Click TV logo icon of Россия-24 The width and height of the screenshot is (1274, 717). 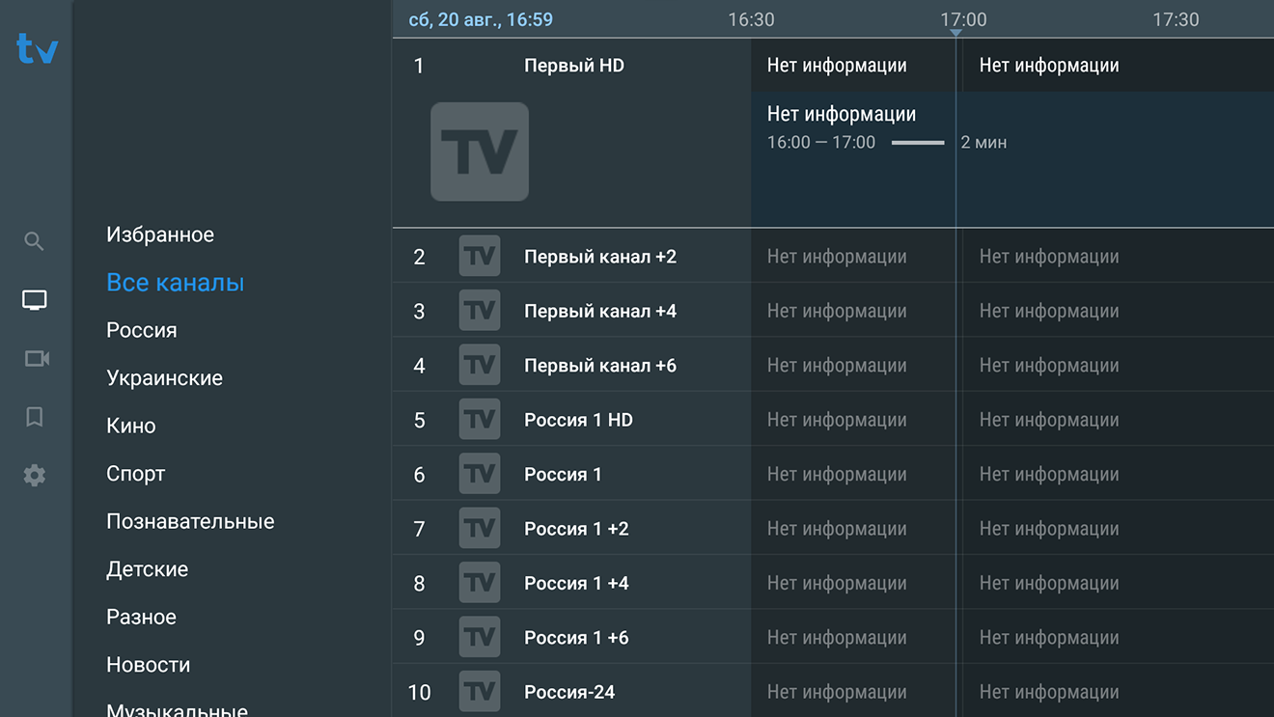(x=480, y=691)
